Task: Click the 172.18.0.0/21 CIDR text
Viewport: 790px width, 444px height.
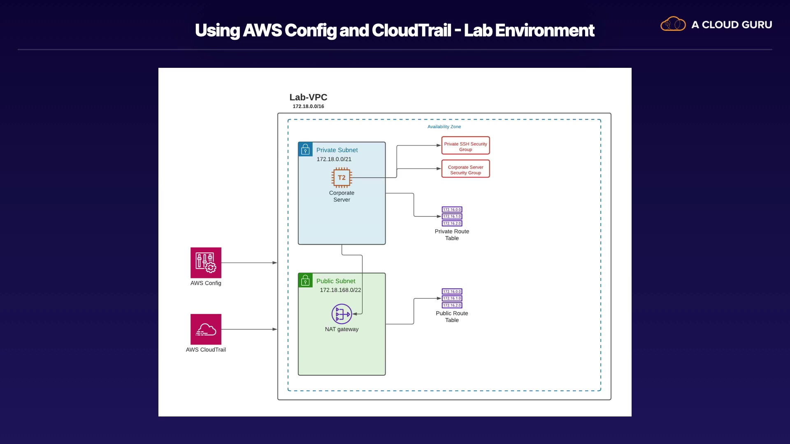Action: 334,159
